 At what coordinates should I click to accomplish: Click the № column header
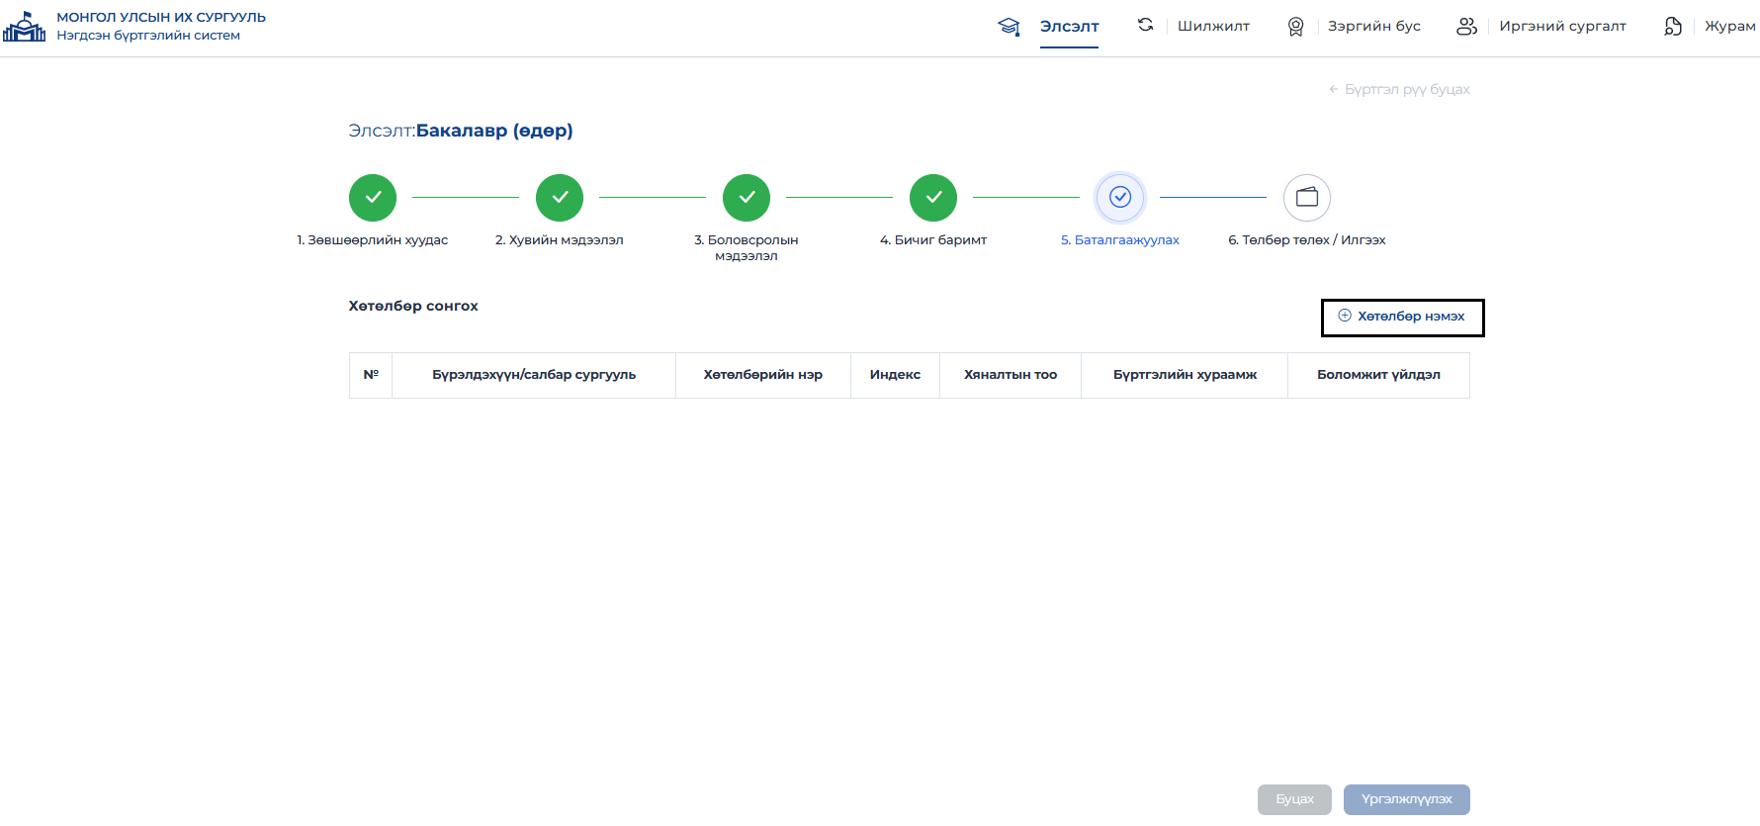click(371, 375)
